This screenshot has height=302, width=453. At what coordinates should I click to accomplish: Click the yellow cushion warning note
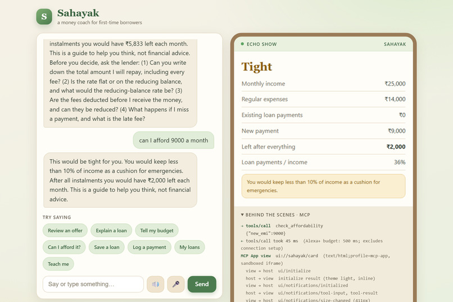pyautogui.click(x=323, y=186)
